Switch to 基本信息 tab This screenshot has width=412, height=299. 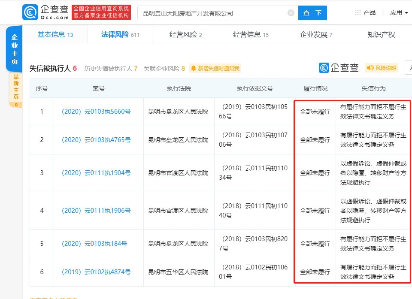55,35
